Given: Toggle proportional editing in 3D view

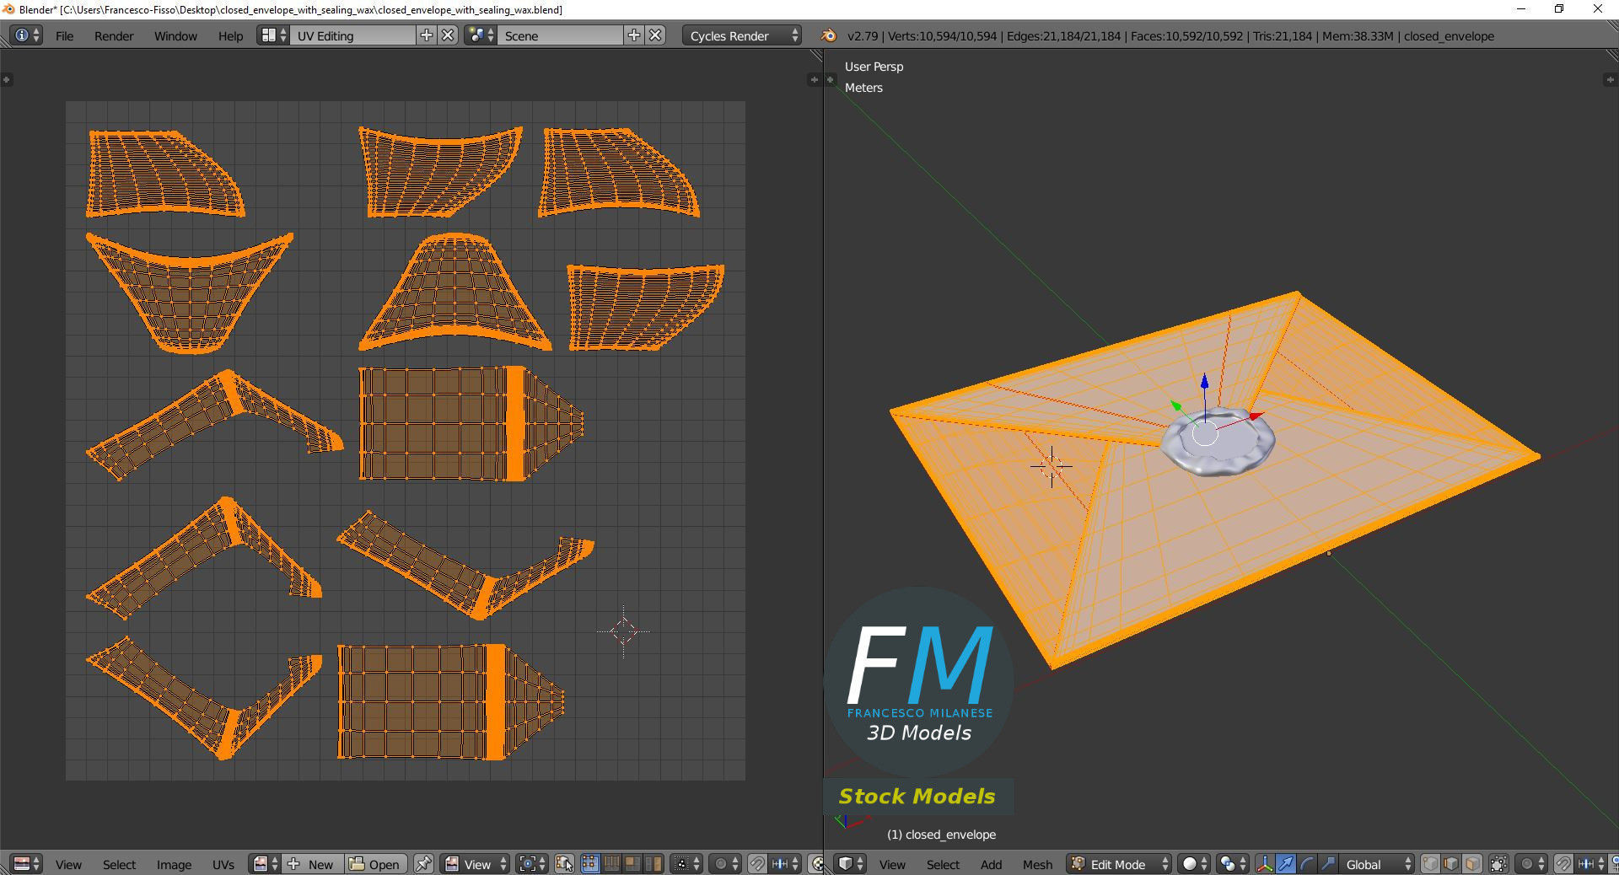Looking at the screenshot, I should 1531,864.
